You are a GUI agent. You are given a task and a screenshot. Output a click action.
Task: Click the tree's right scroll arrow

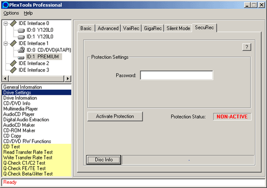pos(68,79)
